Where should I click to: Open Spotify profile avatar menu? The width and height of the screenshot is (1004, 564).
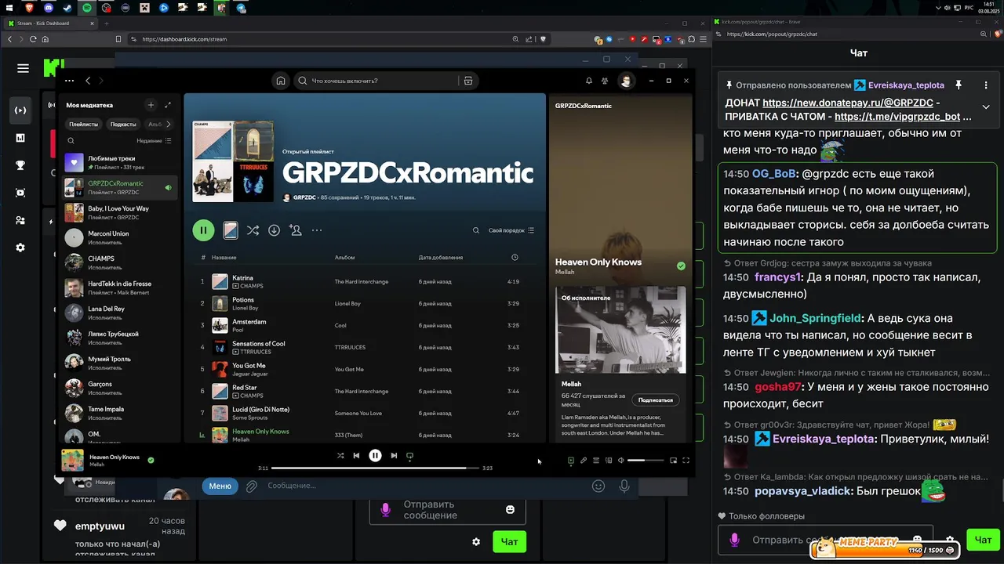click(626, 81)
